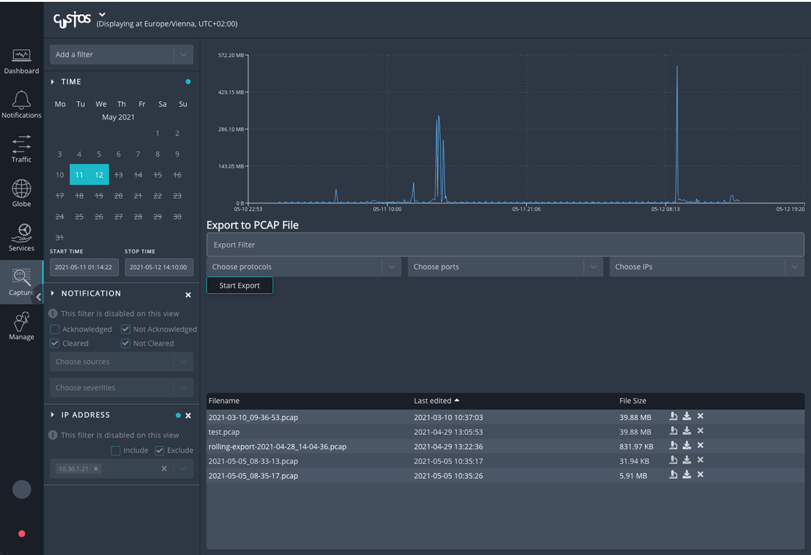Download the test.pcap file
The image size is (811, 555).
click(x=687, y=431)
